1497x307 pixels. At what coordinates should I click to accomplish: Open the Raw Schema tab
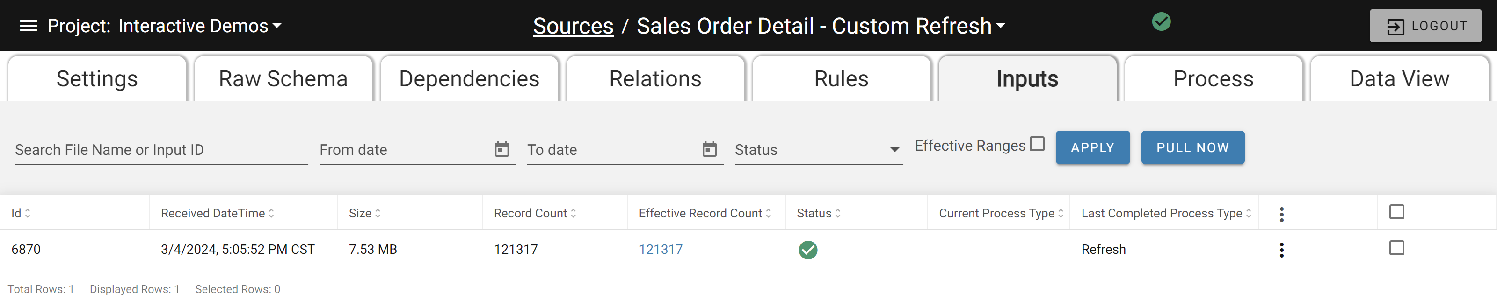tap(283, 79)
